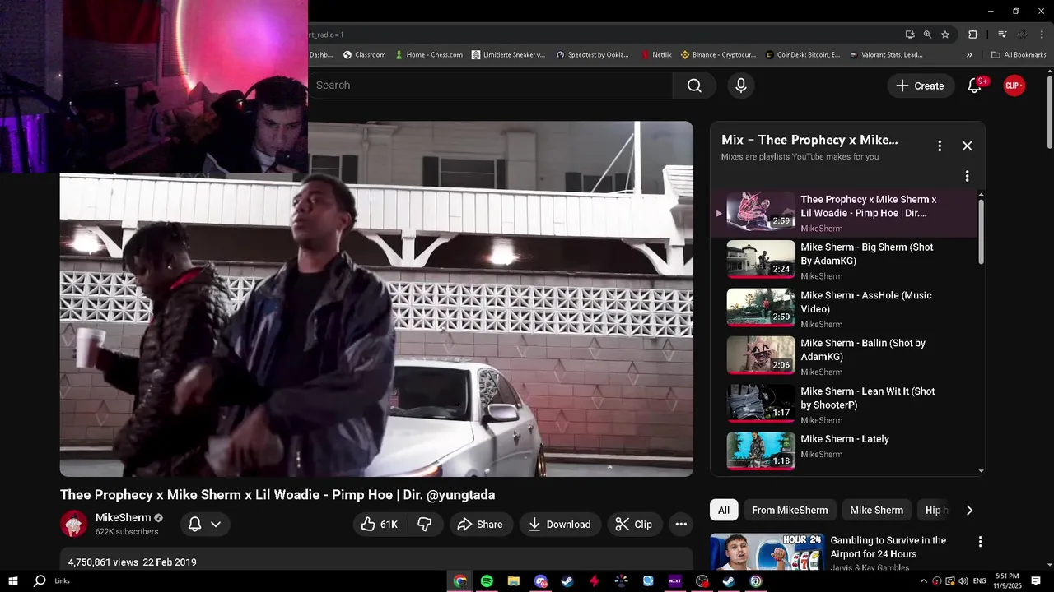The width and height of the screenshot is (1054, 592).
Task: Click the Mix playlist scrollbar
Action: [981, 230]
